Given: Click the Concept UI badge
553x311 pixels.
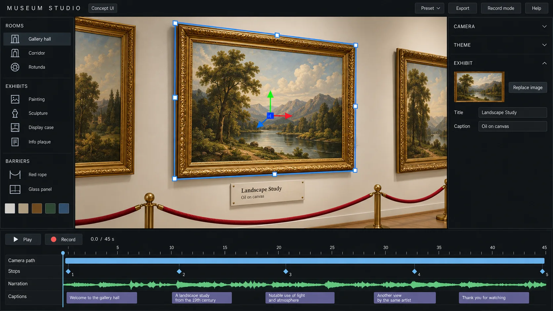Looking at the screenshot, I should click(103, 8).
